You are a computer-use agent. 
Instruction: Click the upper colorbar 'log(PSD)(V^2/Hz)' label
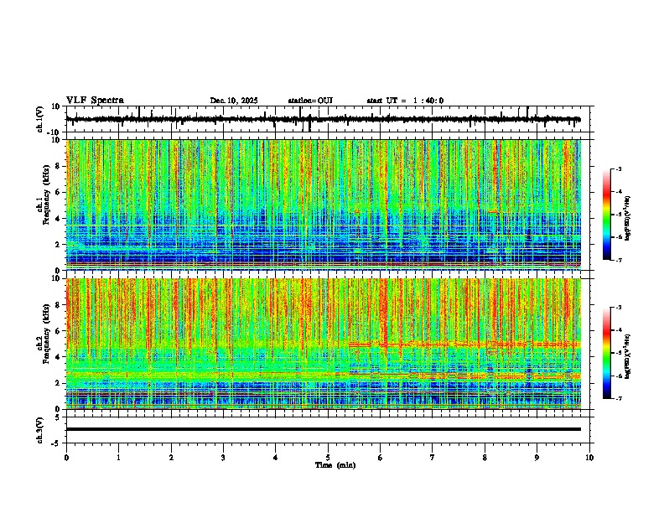pos(628,218)
